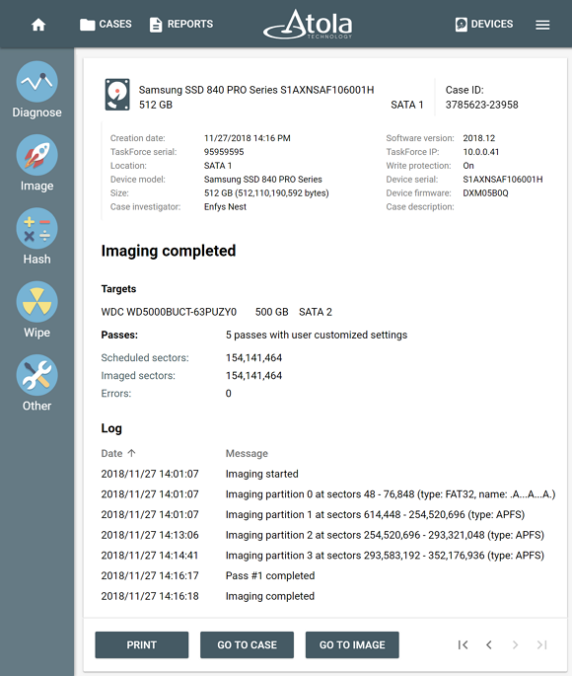572x676 pixels.
Task: Jump to first report page
Action: pyautogui.click(x=464, y=644)
